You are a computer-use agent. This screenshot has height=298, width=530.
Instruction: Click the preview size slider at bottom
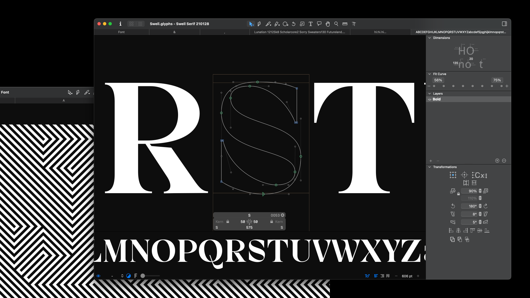point(143,276)
